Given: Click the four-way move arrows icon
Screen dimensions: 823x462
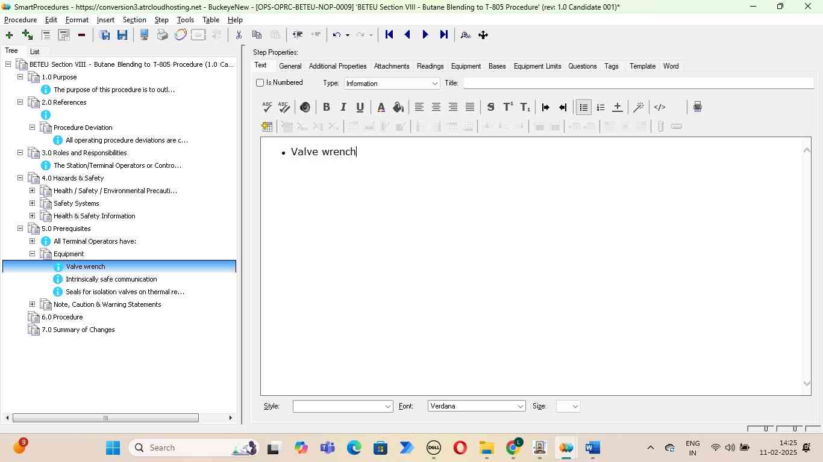Looking at the screenshot, I should point(483,35).
